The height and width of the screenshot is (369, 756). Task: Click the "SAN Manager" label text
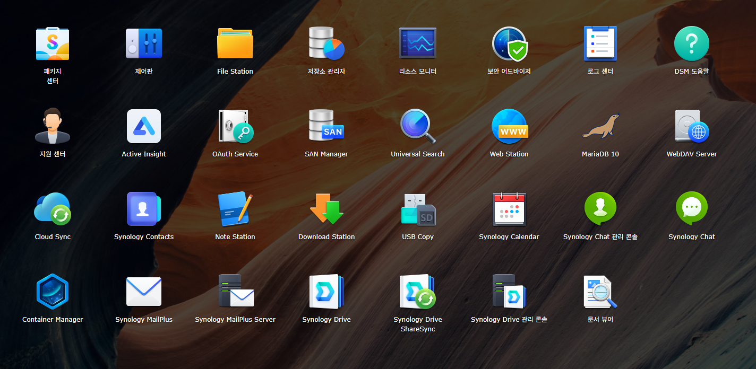coord(327,154)
